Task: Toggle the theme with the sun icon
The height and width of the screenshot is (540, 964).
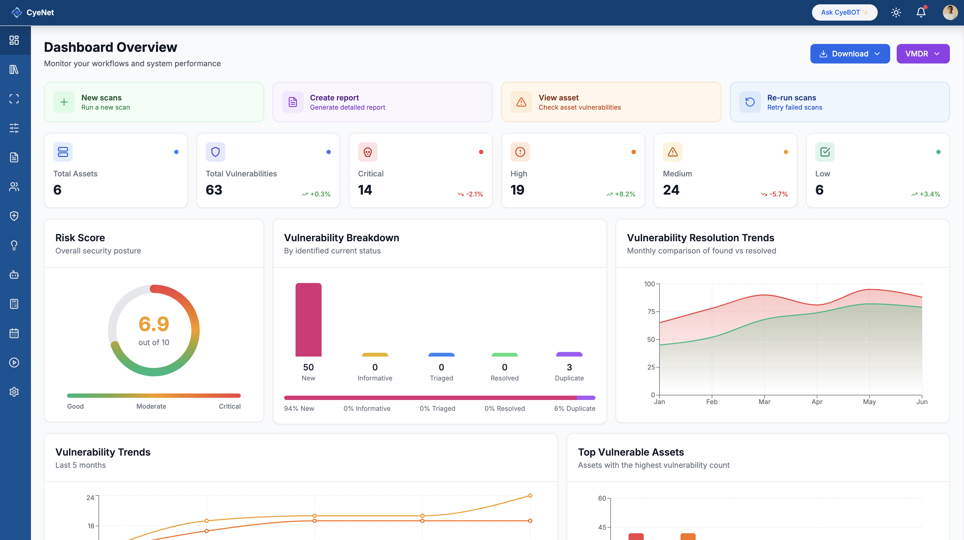Action: [896, 12]
